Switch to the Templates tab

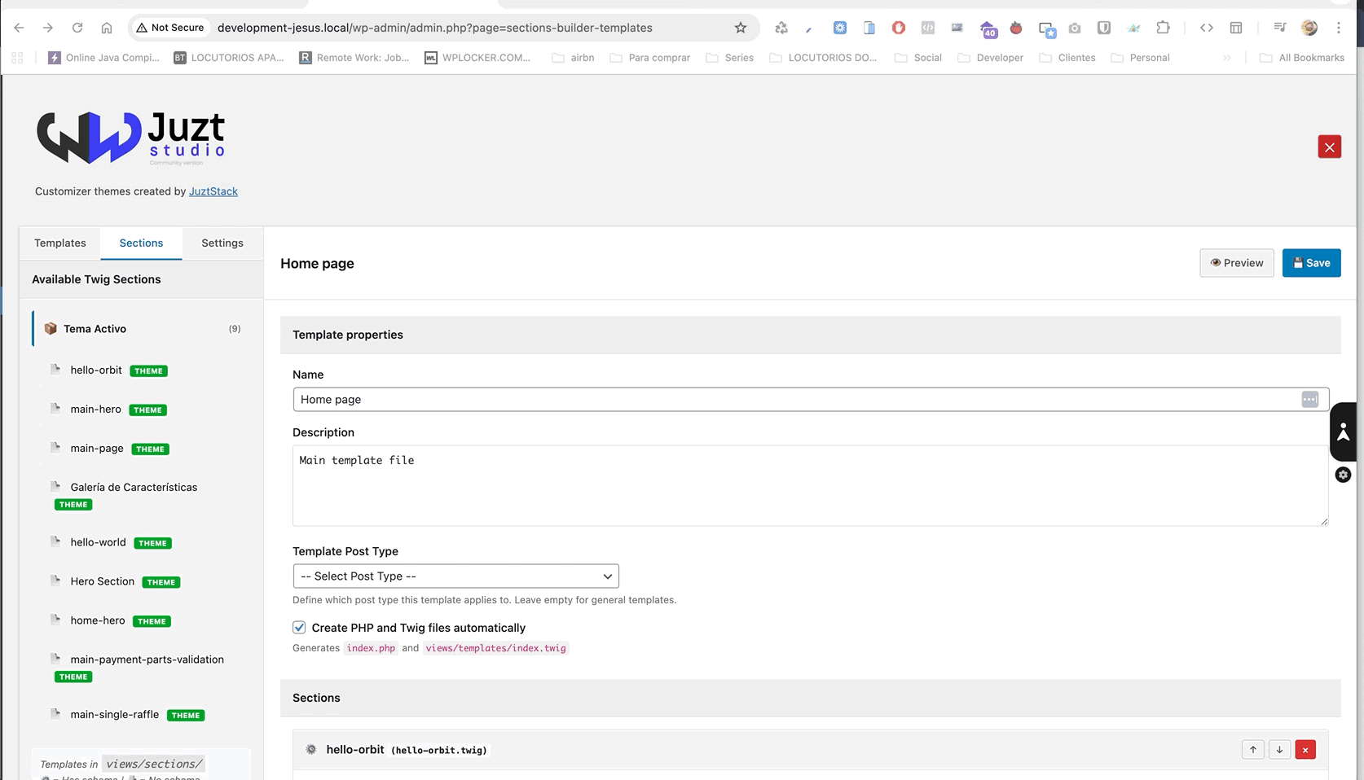[60, 243]
